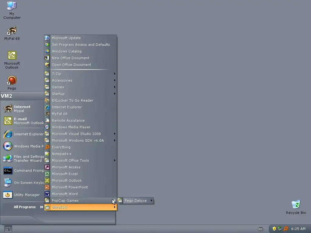Choose Open Office Document
This screenshot has width=311, height=233.
[80, 65]
